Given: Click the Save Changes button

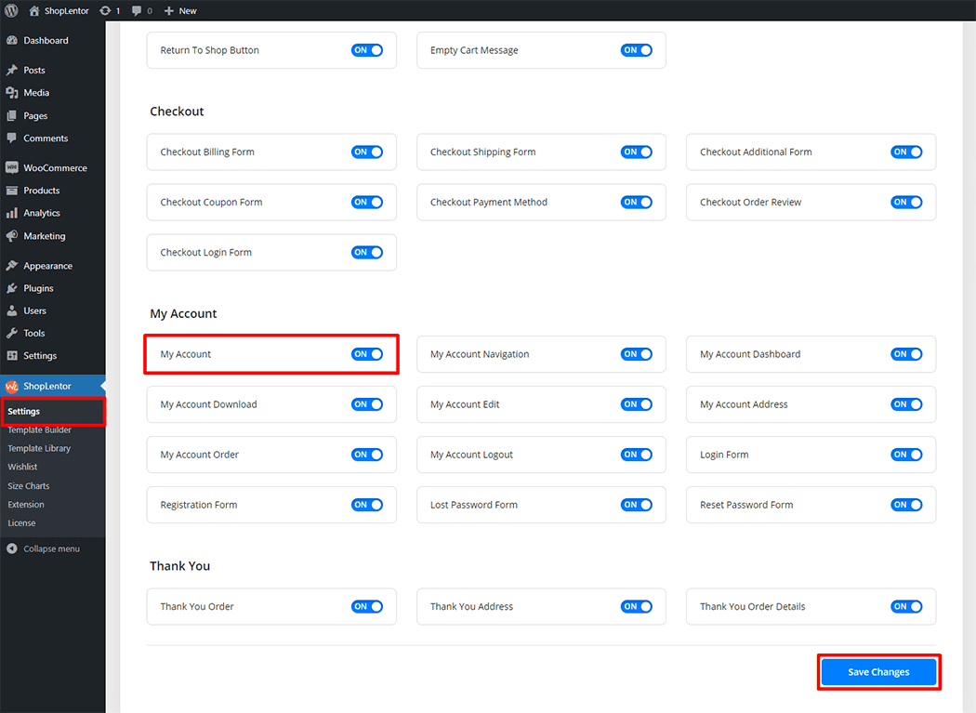Looking at the screenshot, I should point(878,672).
